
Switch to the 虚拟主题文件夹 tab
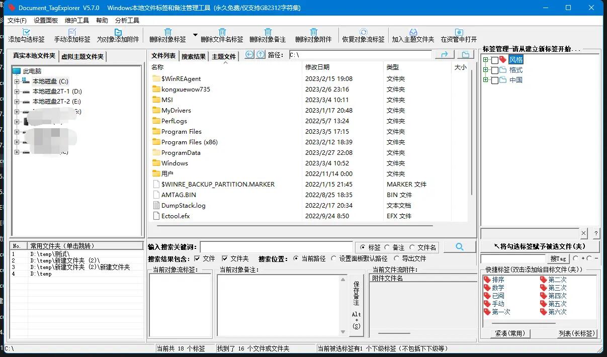[x=82, y=56]
